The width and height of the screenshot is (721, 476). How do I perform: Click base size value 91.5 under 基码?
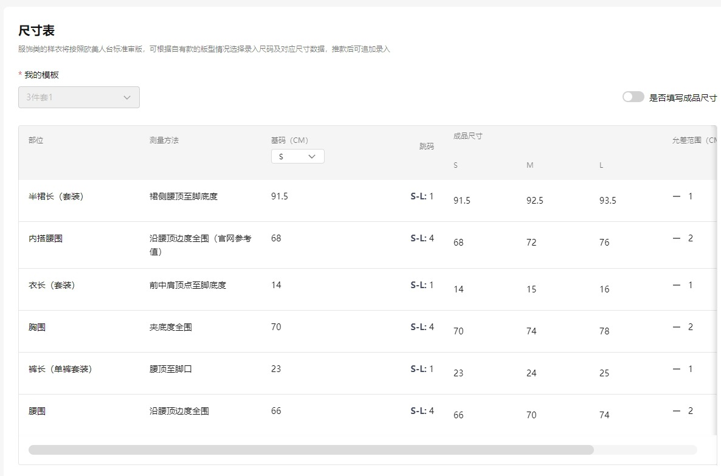click(x=280, y=196)
